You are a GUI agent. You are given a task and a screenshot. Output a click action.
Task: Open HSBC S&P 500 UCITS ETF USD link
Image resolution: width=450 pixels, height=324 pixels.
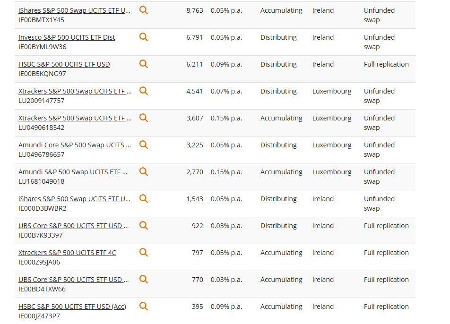[x=64, y=64]
